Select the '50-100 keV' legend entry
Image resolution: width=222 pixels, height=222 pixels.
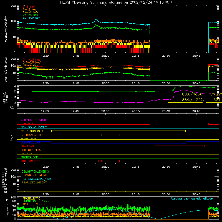pos(31,18)
